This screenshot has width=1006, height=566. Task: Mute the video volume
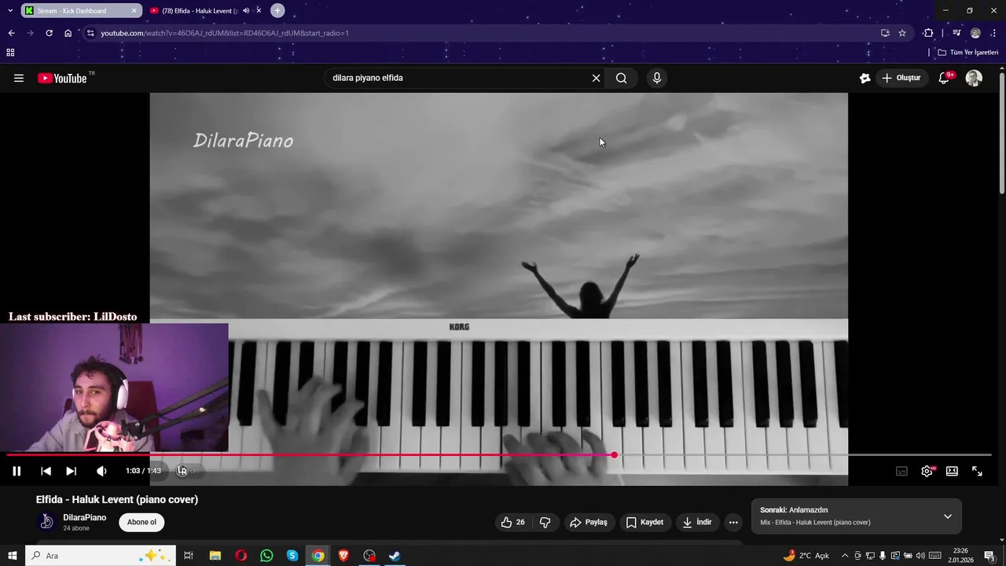[x=101, y=471]
